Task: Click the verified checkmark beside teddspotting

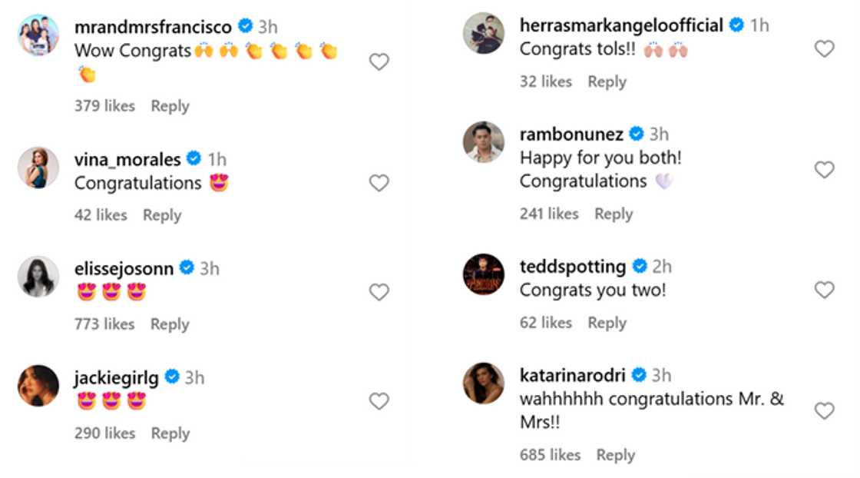Action: click(x=637, y=267)
